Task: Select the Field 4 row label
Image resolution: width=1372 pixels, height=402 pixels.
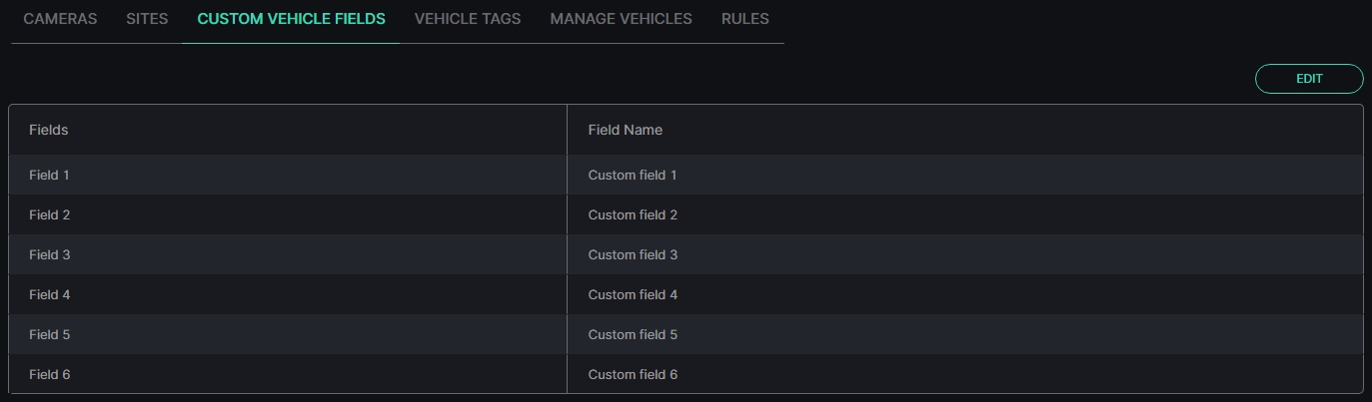Action: point(50,294)
